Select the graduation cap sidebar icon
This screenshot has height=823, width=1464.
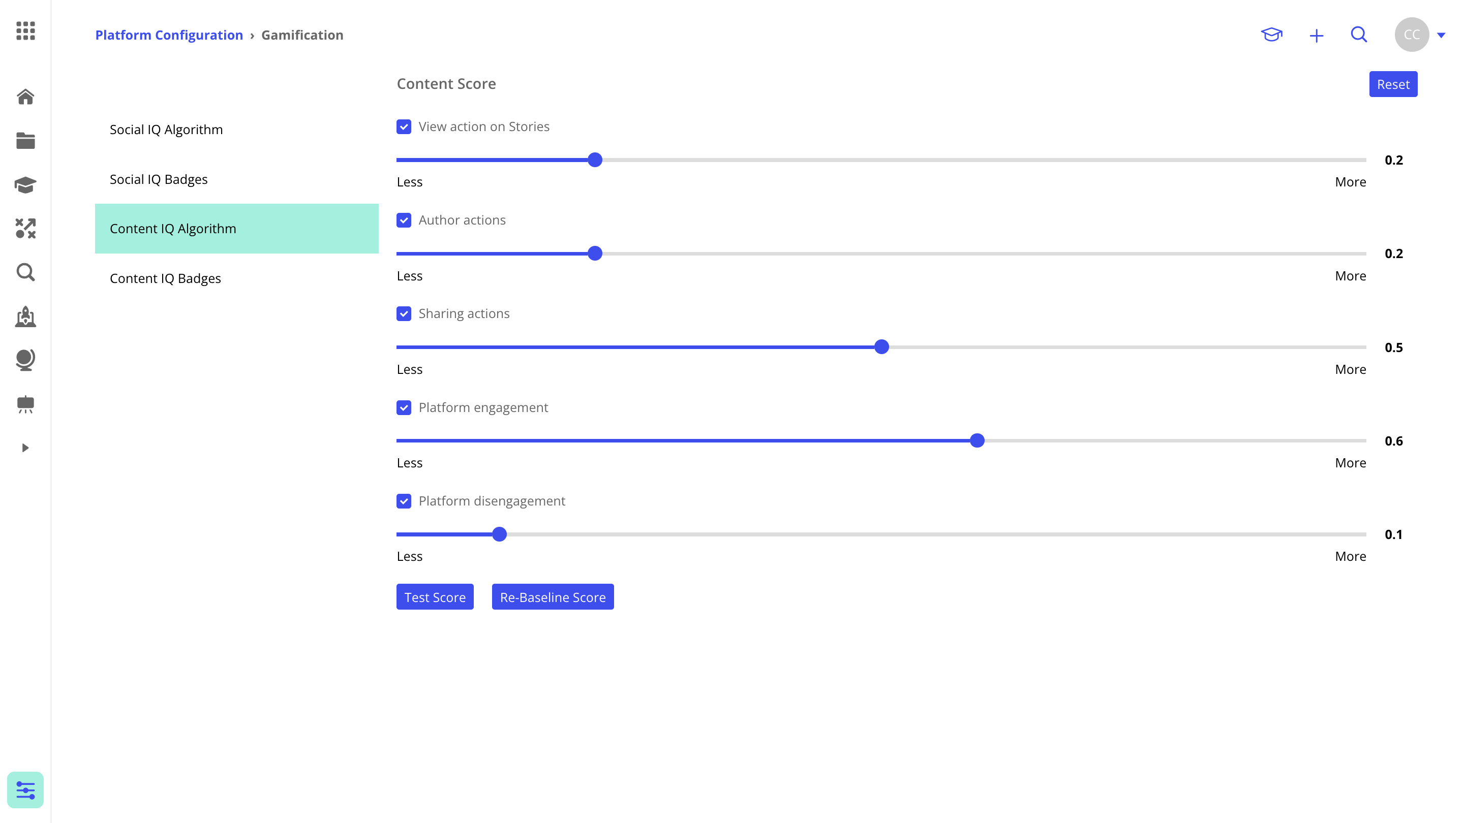click(x=25, y=184)
